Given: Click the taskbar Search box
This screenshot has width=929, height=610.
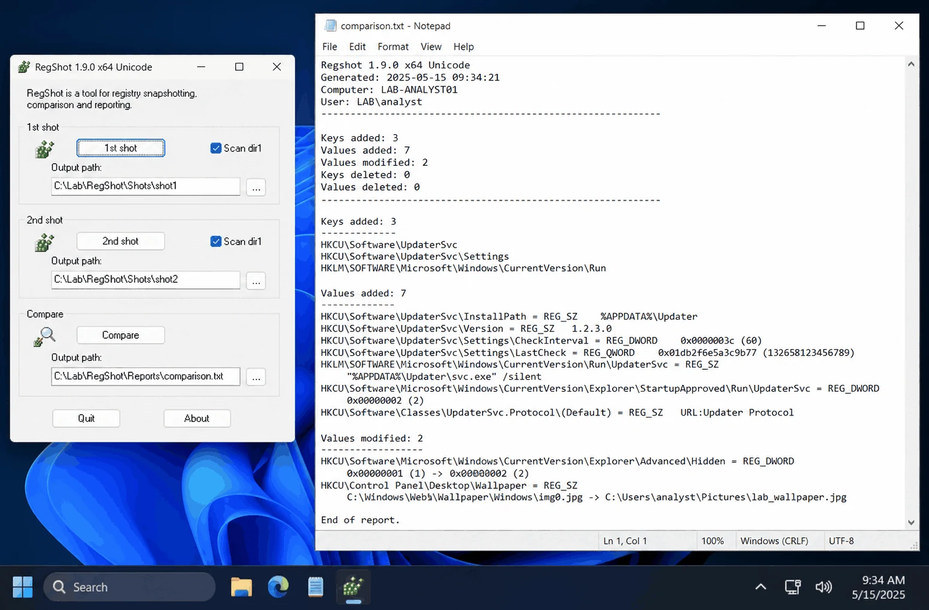Looking at the screenshot, I should pyautogui.click(x=130, y=587).
